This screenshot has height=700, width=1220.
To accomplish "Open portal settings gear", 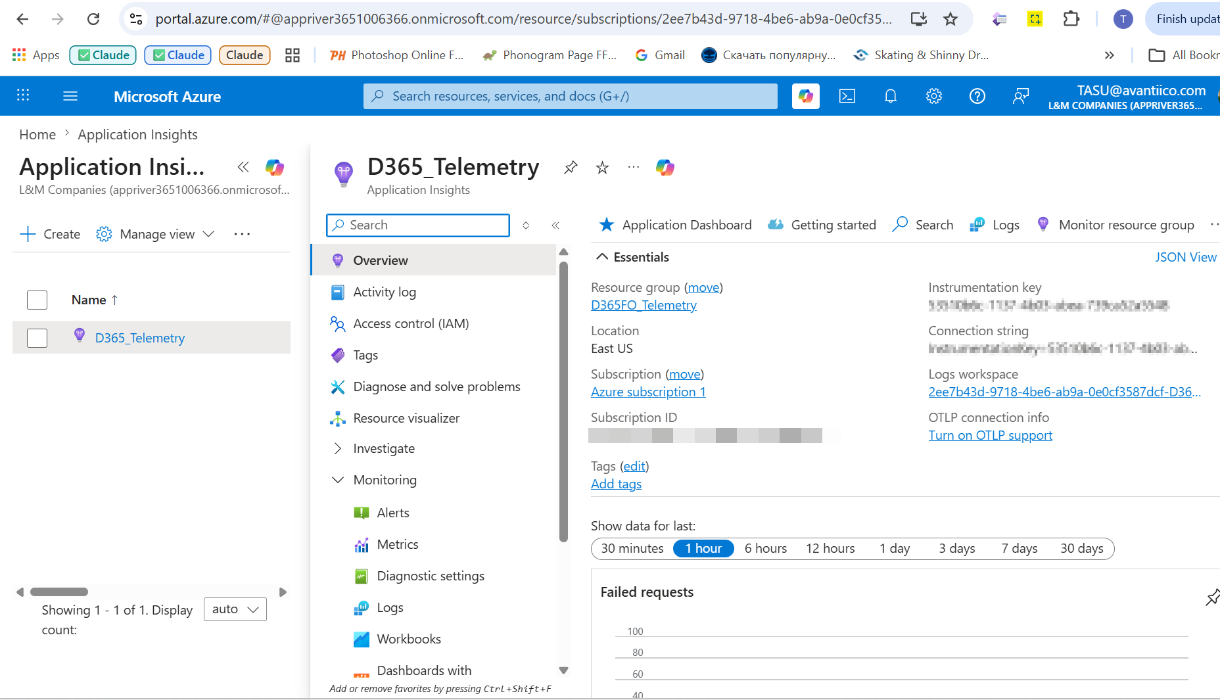I will (x=934, y=96).
